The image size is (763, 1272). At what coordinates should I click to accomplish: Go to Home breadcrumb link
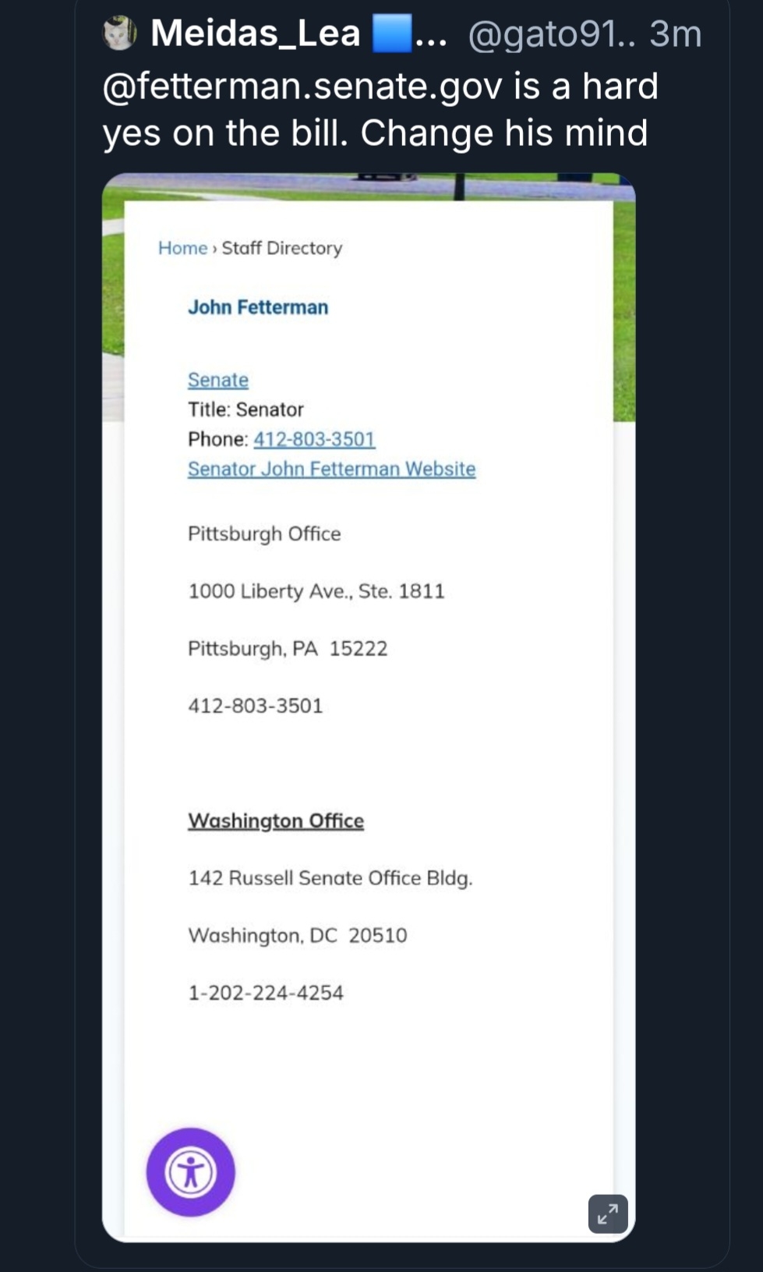[182, 248]
